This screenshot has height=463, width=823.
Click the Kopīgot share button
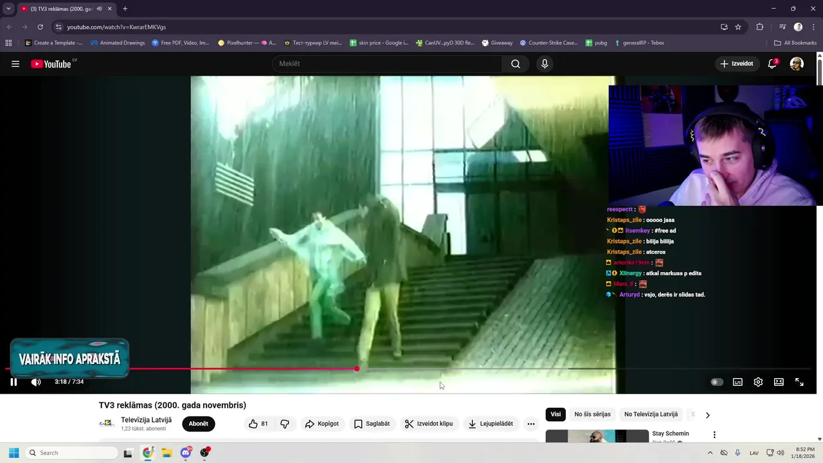[322, 424]
